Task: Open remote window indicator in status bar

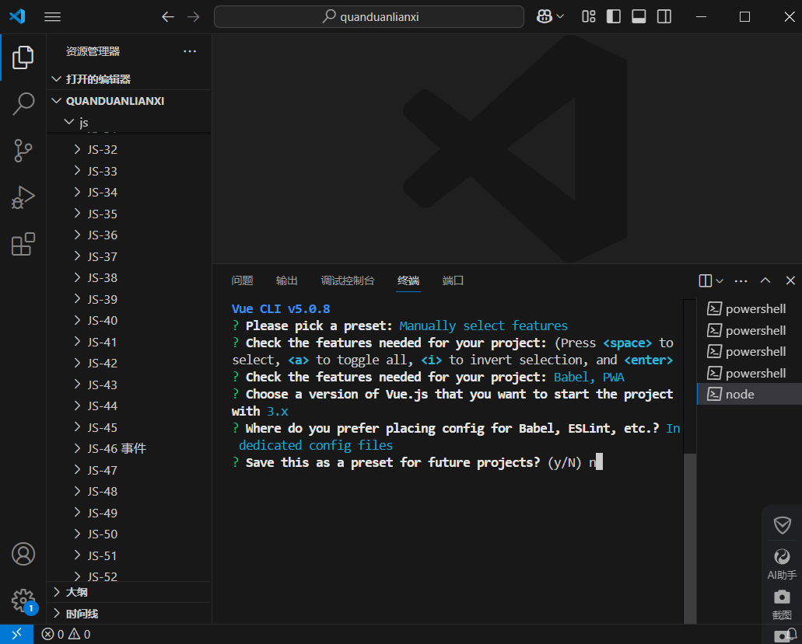Action: pyautogui.click(x=16, y=634)
